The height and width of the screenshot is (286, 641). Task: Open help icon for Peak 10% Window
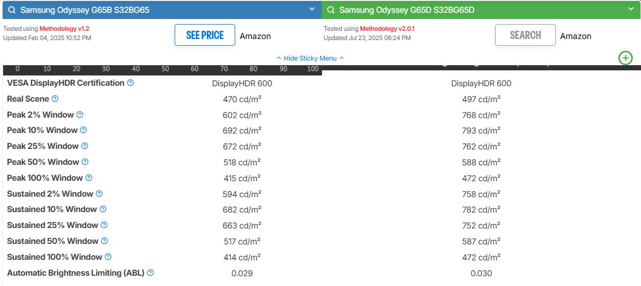[x=83, y=130]
